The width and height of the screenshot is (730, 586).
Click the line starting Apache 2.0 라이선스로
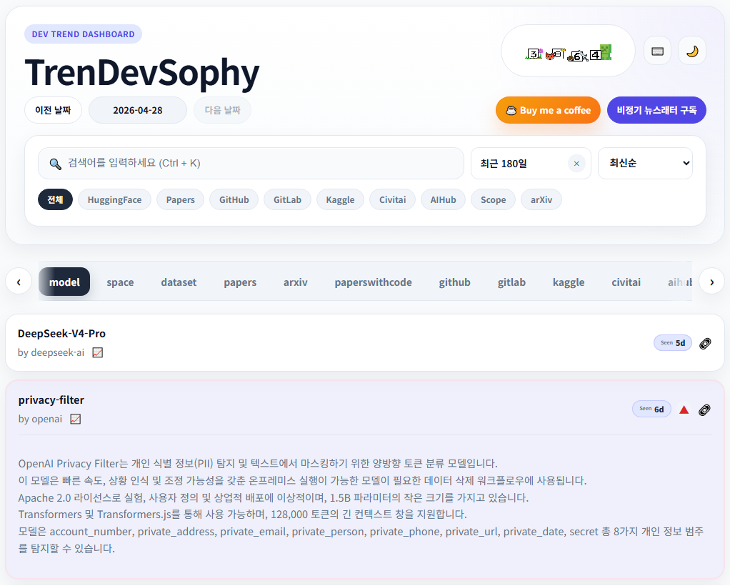(x=274, y=497)
